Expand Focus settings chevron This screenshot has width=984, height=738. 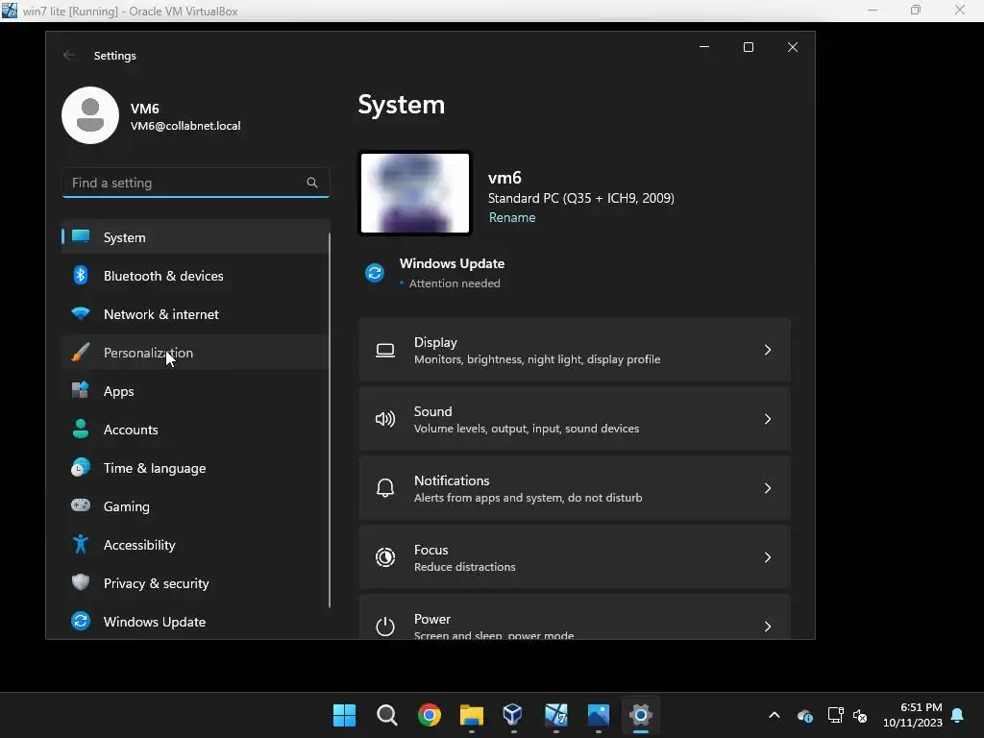(x=768, y=557)
